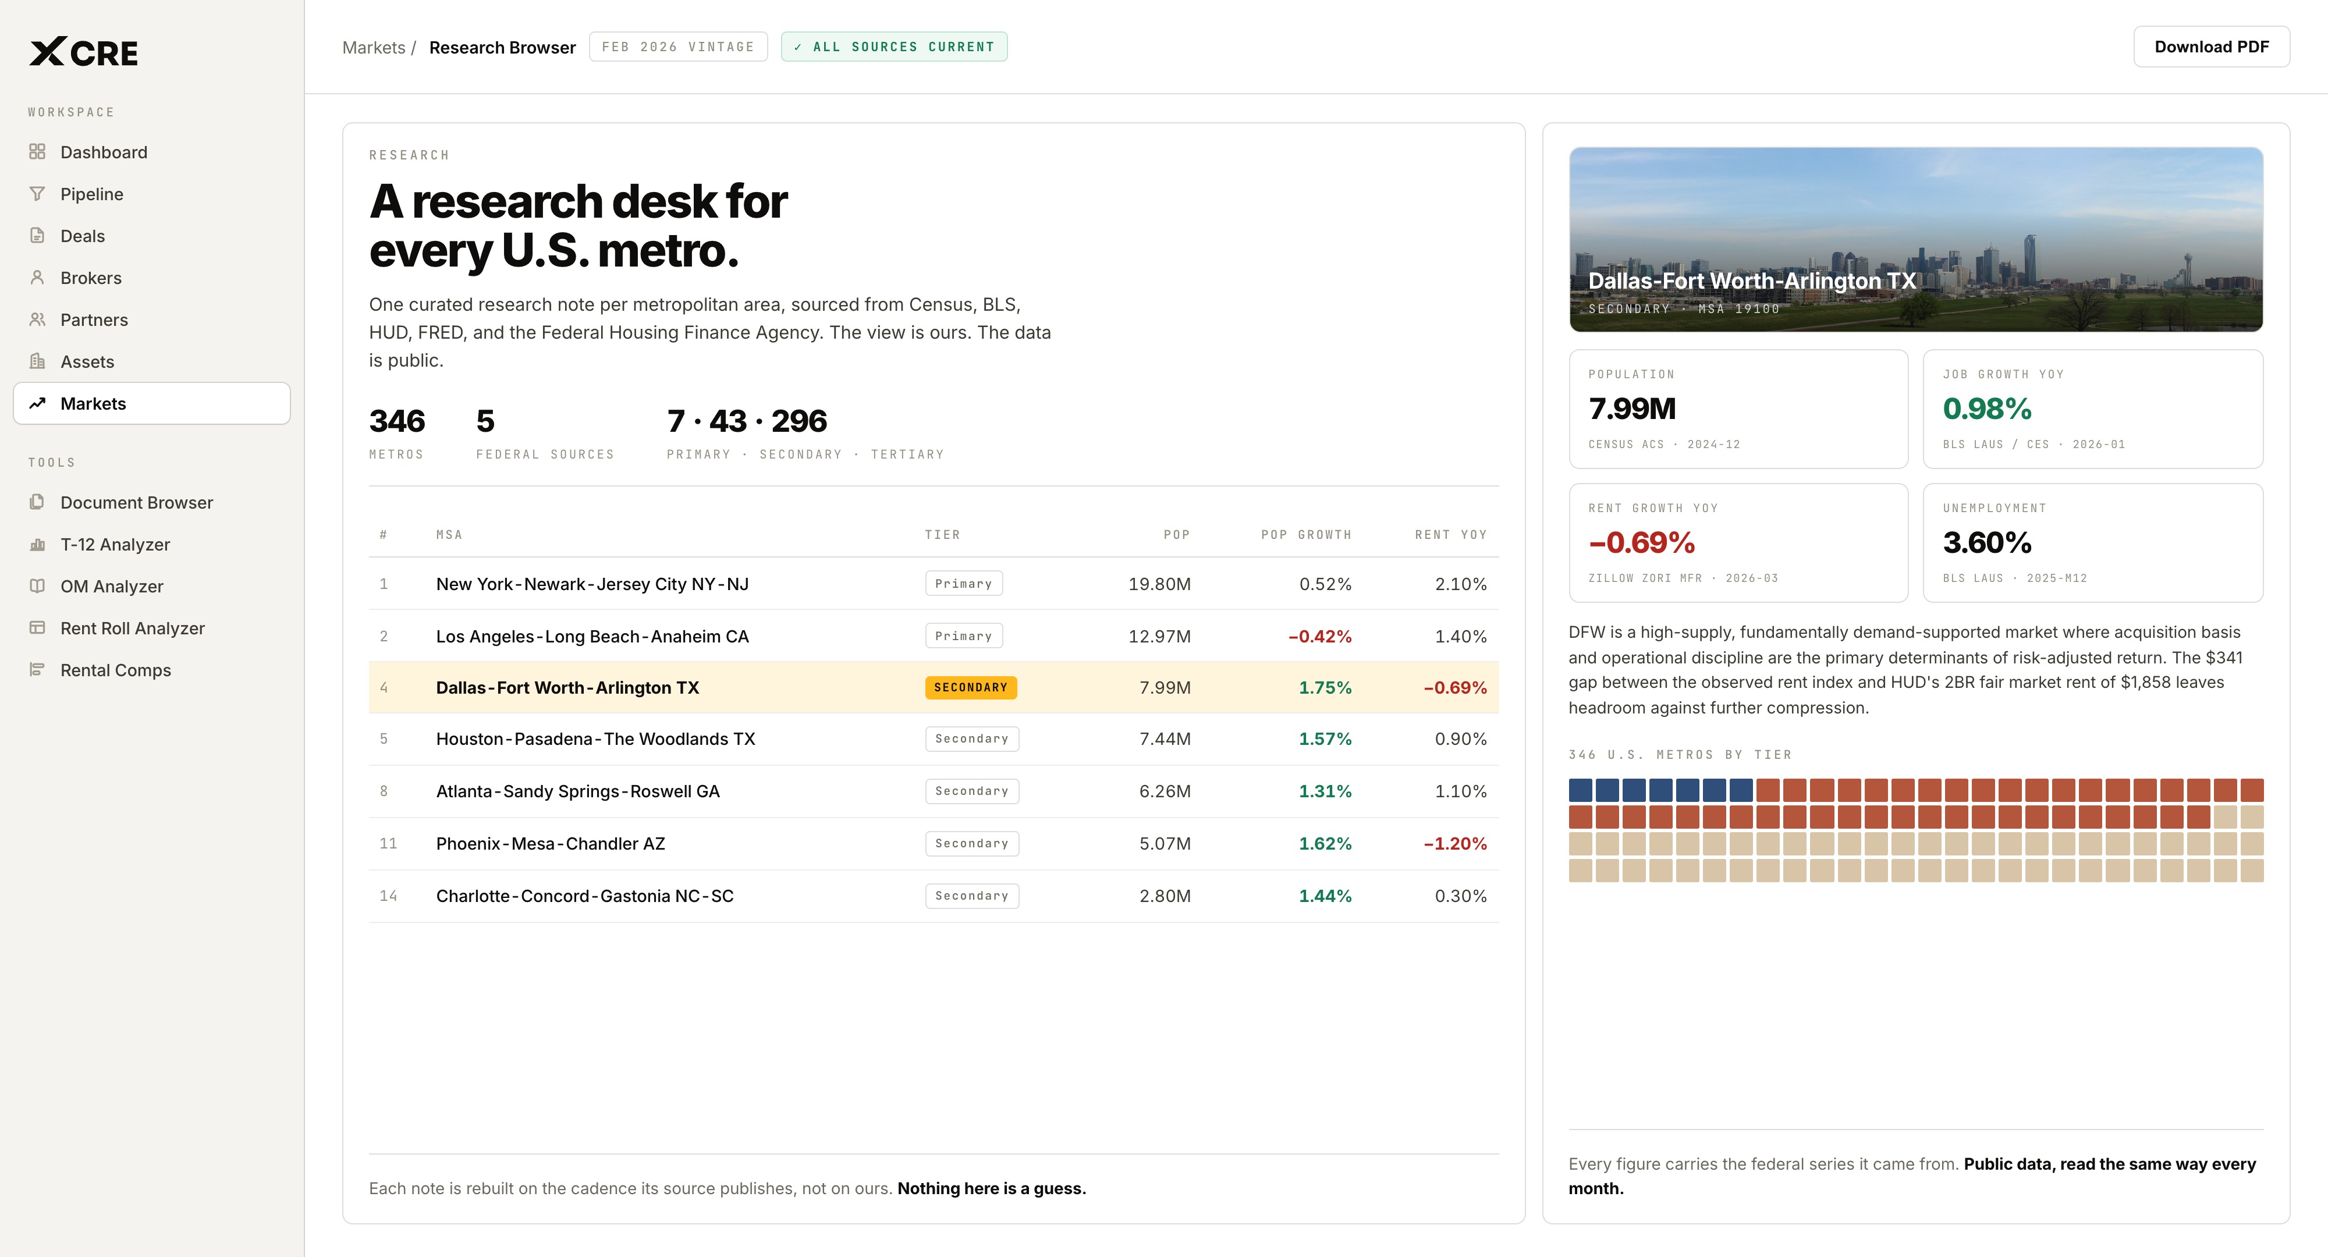The width and height of the screenshot is (2328, 1257).
Task: Click the Markets breadcrumb link
Action: (373, 47)
